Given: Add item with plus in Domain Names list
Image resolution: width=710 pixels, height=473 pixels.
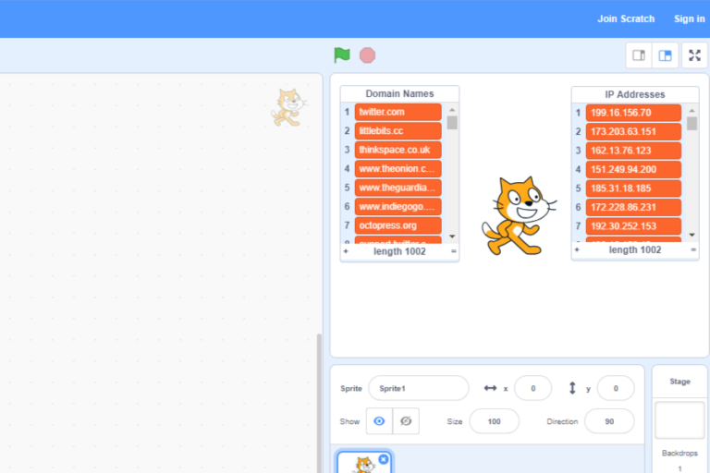Looking at the screenshot, I should [346, 250].
